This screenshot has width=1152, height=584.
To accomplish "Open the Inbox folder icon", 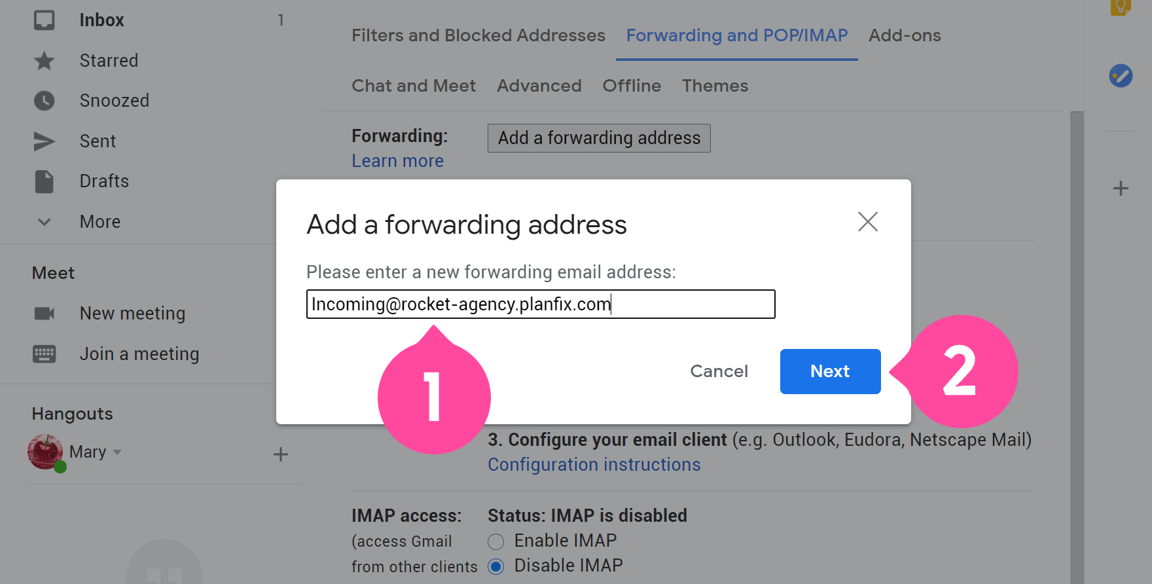I will 45,20.
